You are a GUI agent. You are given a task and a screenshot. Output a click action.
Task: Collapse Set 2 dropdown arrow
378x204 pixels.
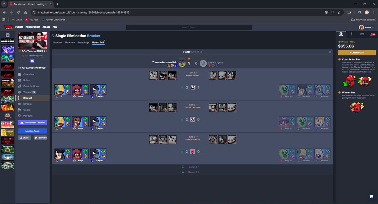197,105
